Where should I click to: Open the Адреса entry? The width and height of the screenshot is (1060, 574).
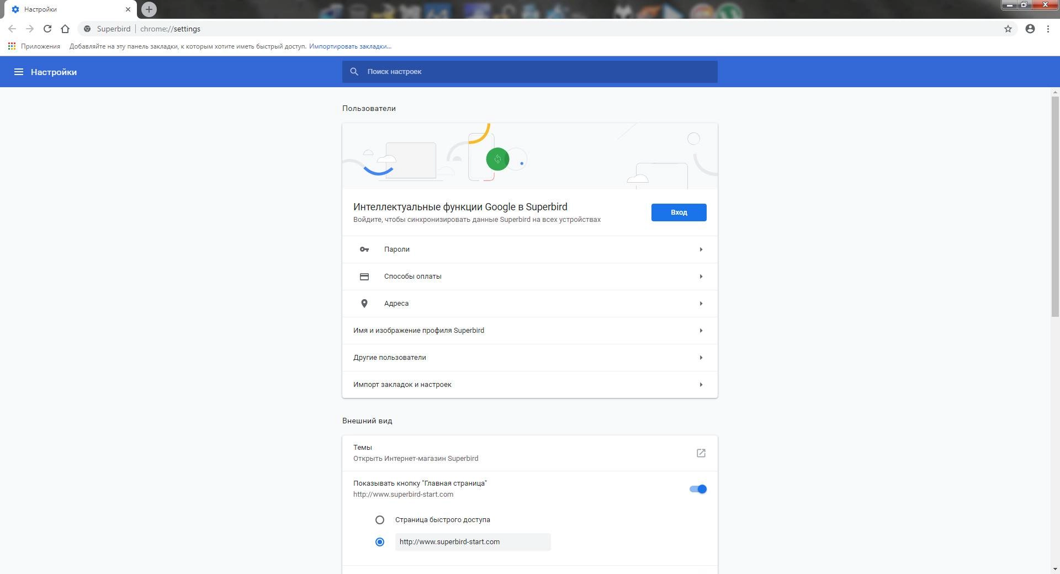tap(530, 304)
